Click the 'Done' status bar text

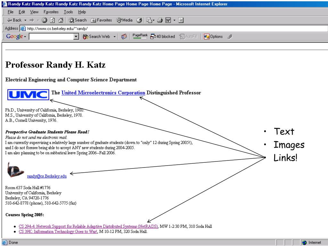point(13,242)
